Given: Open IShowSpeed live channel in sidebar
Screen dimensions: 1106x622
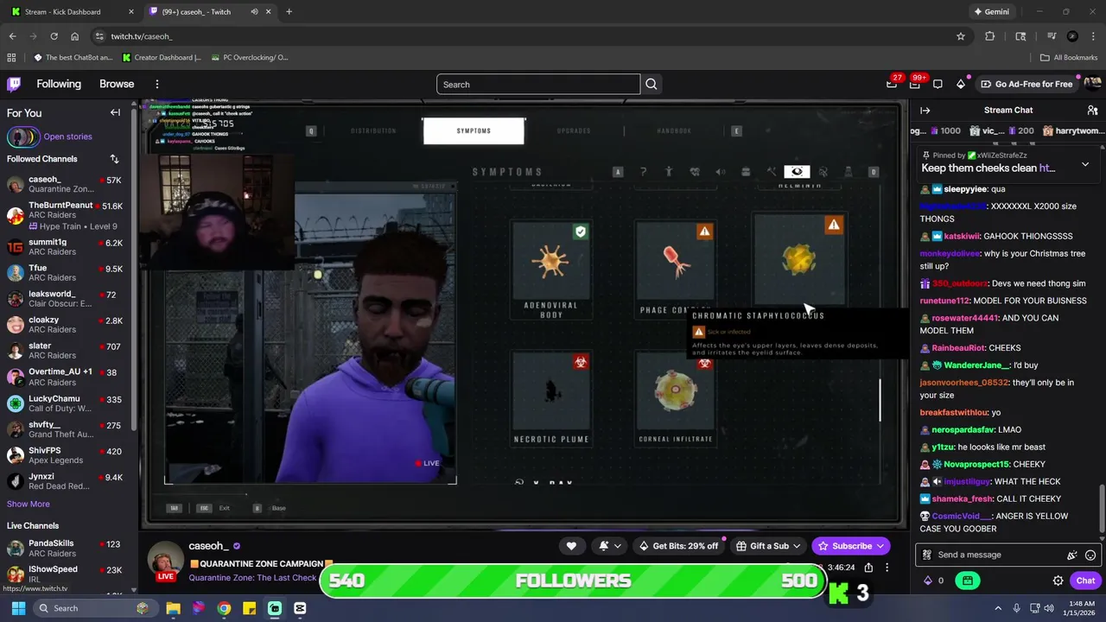Looking at the screenshot, I should pyautogui.click(x=67, y=574).
